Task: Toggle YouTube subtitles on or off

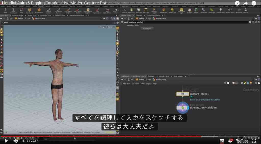Action: point(222,141)
